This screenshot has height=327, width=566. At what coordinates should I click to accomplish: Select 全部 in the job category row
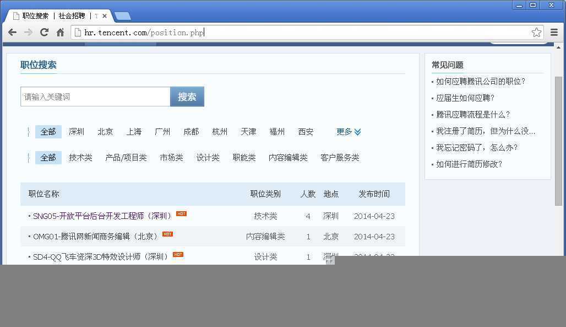click(48, 158)
